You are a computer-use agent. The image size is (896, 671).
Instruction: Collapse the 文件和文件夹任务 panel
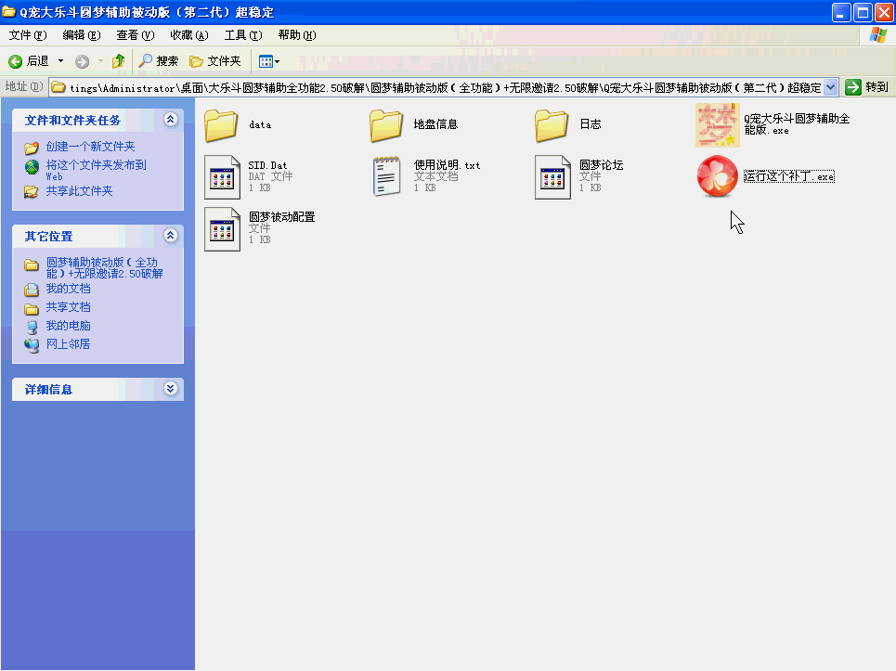click(x=170, y=120)
